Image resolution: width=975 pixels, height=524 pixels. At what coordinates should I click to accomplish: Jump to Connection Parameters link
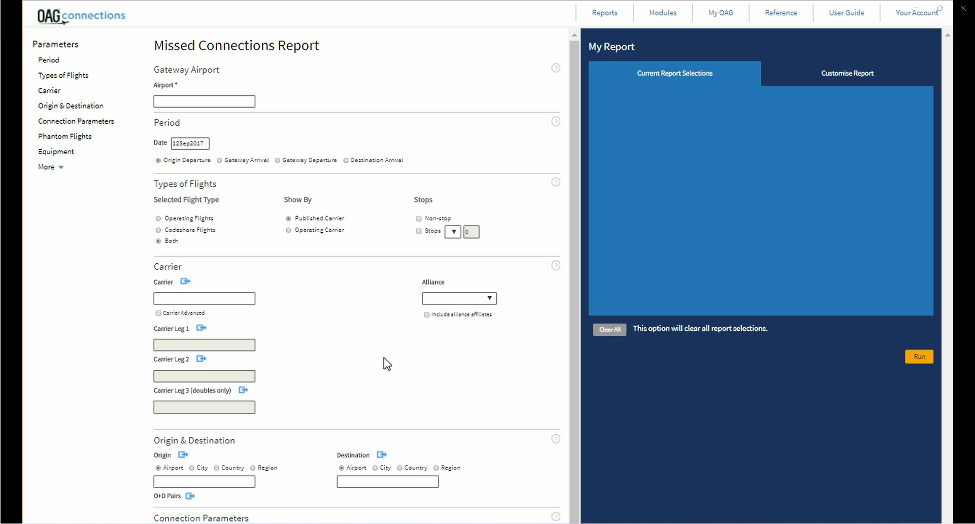coord(76,121)
